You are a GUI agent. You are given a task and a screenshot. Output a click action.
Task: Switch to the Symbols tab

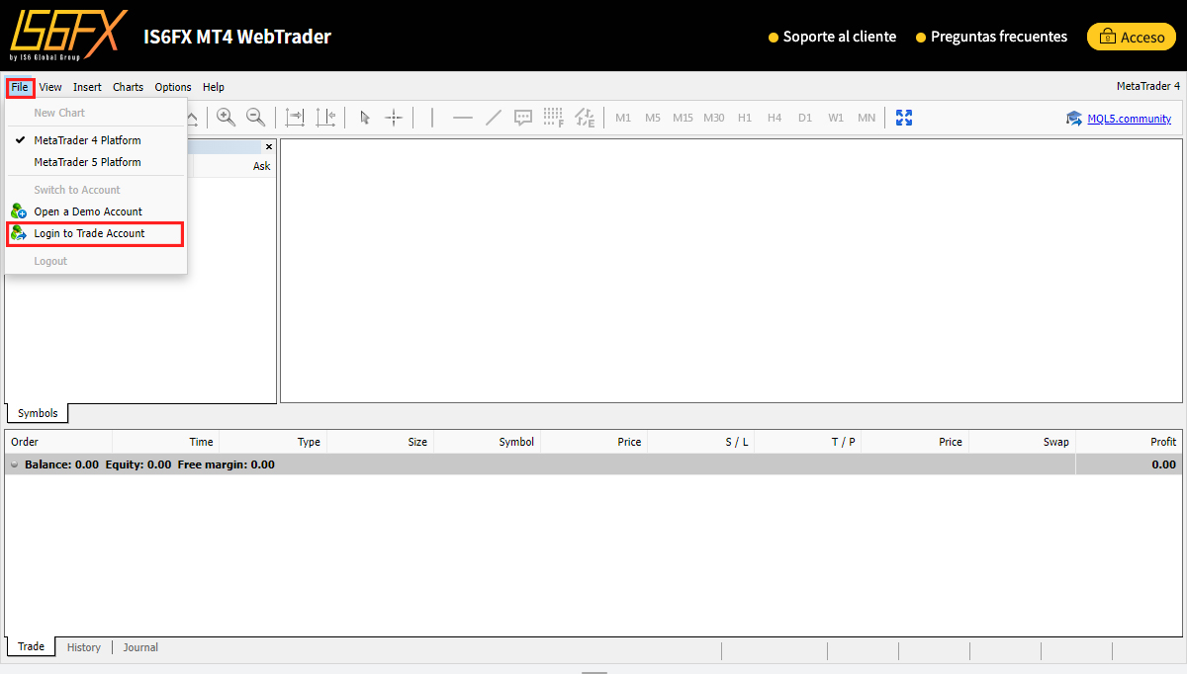click(x=38, y=413)
